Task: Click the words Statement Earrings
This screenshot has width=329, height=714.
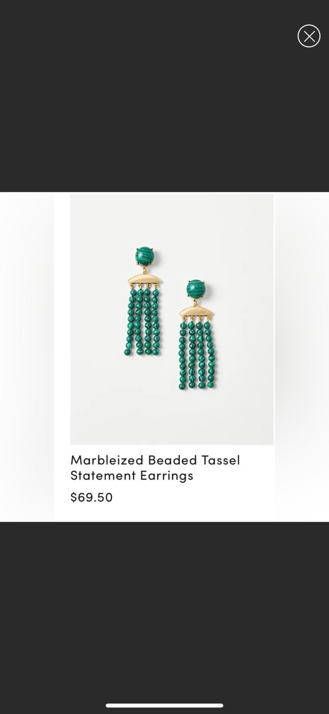Action: [x=132, y=475]
